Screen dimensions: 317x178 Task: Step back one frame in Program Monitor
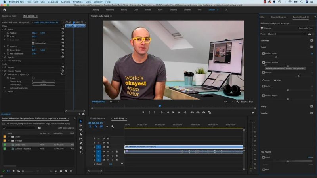(x=168, y=112)
